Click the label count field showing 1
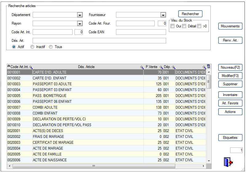 point(236,150)
